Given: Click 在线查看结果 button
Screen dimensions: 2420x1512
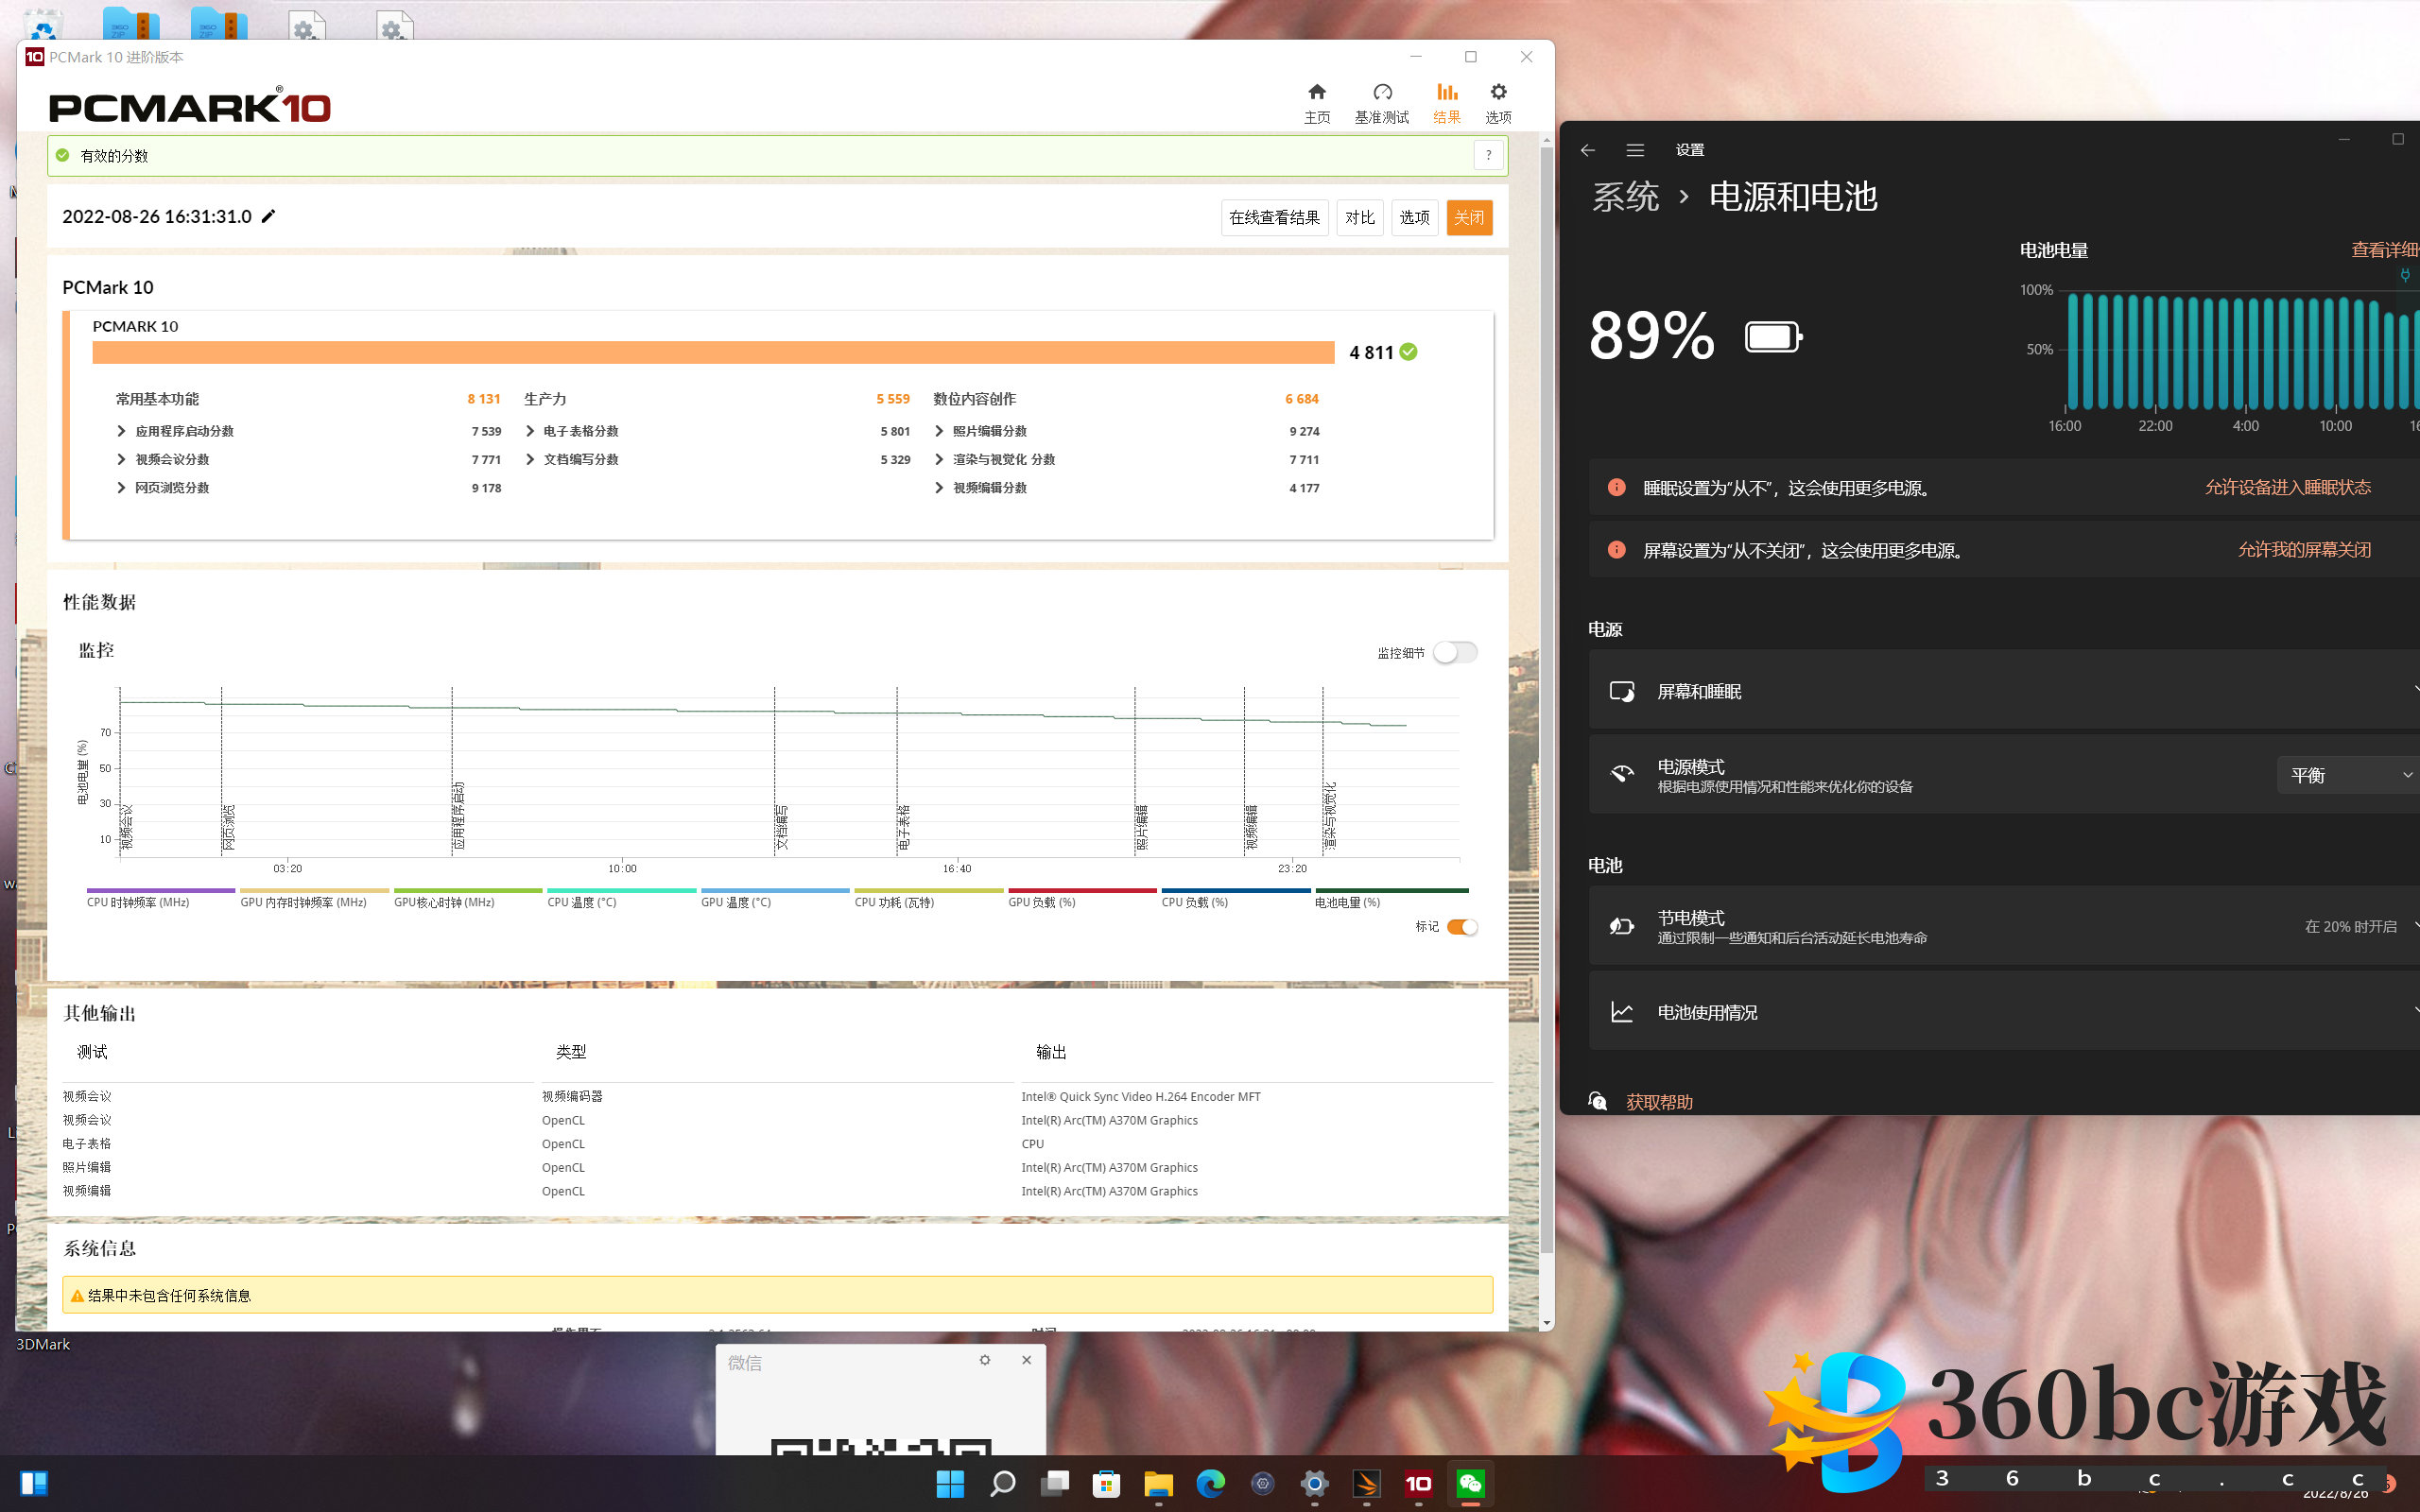Looking at the screenshot, I should [x=1273, y=217].
